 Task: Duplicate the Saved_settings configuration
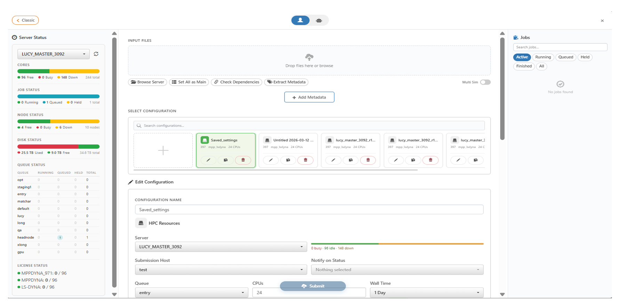[226, 160]
